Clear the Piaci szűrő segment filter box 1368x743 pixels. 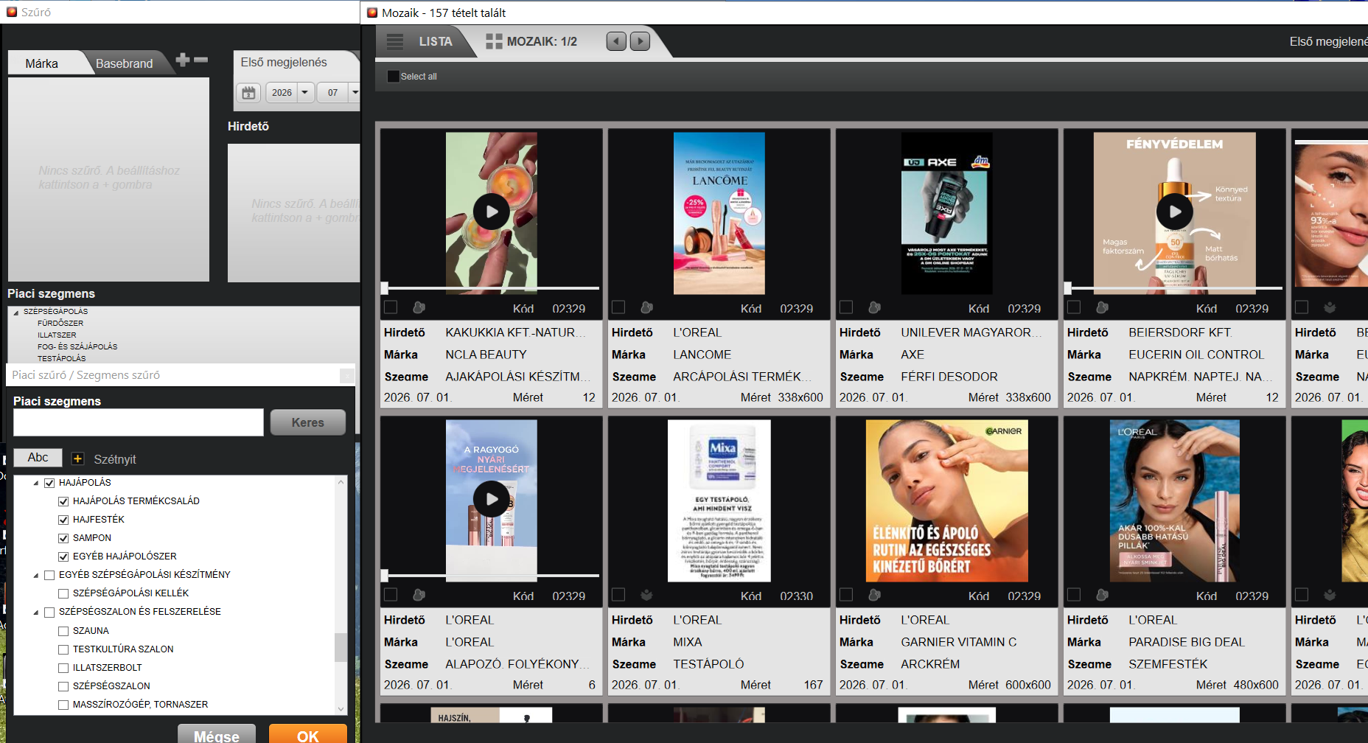click(346, 375)
